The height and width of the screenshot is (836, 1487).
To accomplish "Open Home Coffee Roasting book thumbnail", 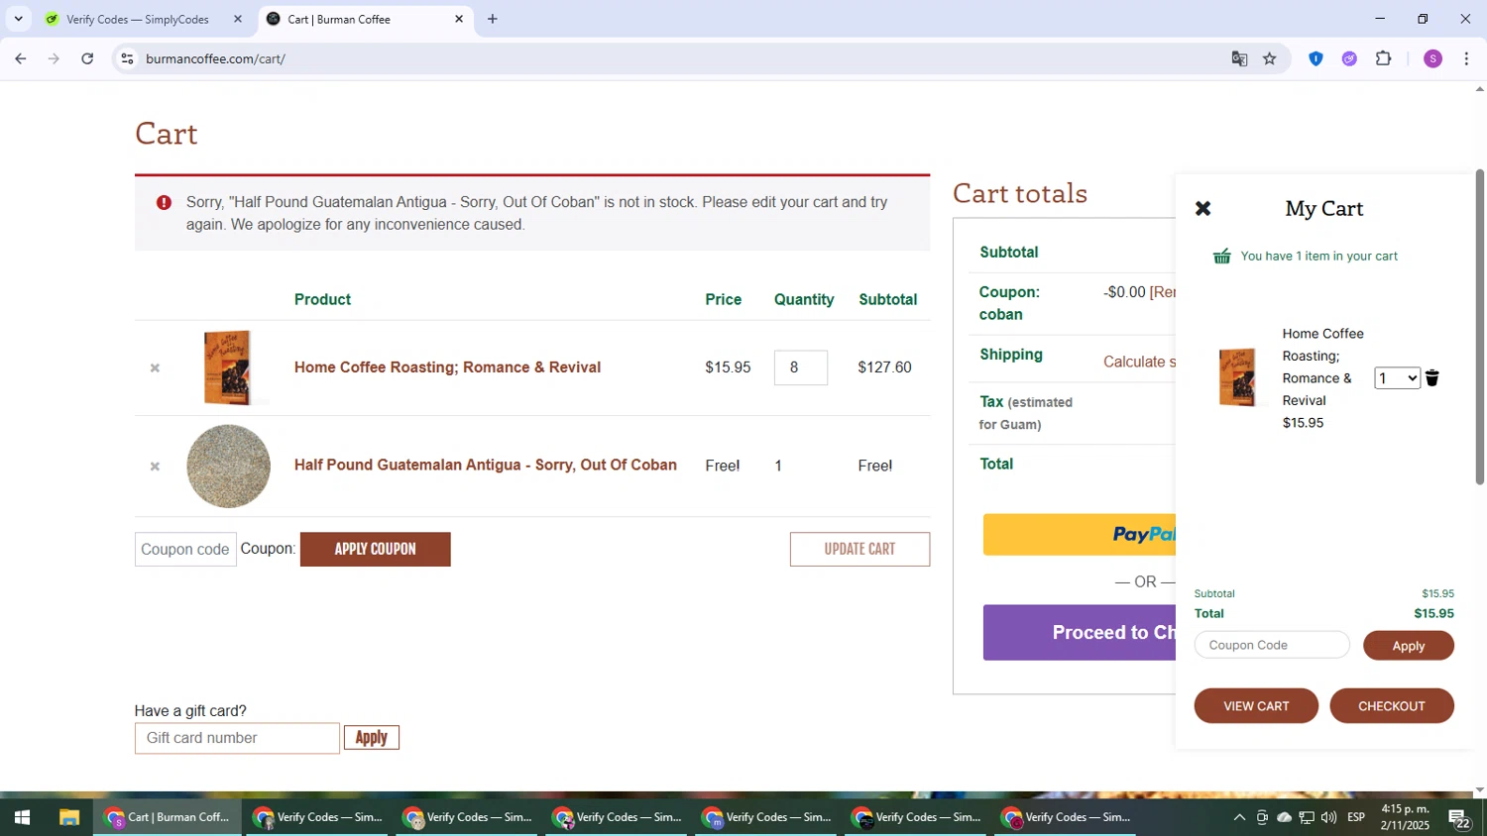I will (227, 367).
